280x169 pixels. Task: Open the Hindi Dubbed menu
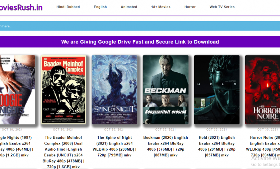click(x=68, y=7)
